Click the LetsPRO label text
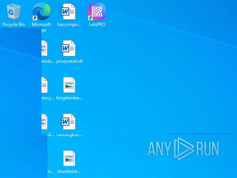Image resolution: width=237 pixels, height=178 pixels. coord(97,24)
